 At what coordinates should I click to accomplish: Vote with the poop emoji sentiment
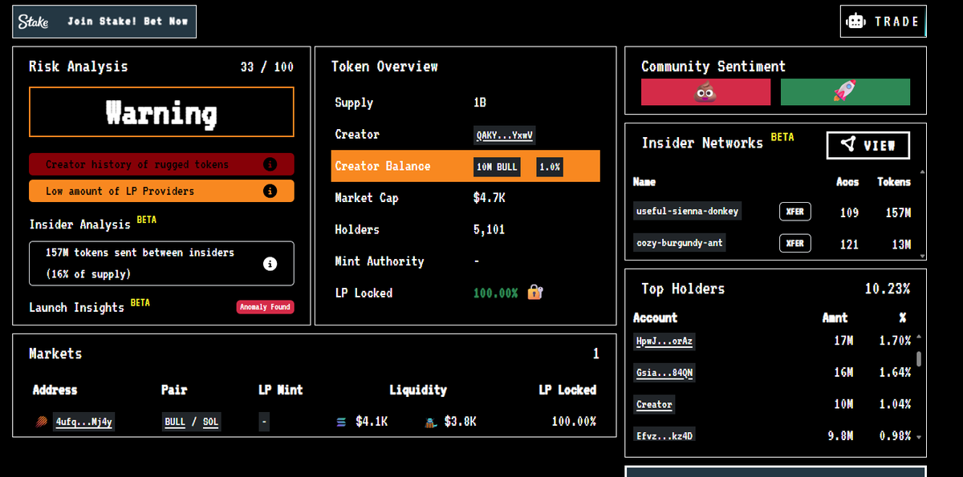[x=705, y=92]
